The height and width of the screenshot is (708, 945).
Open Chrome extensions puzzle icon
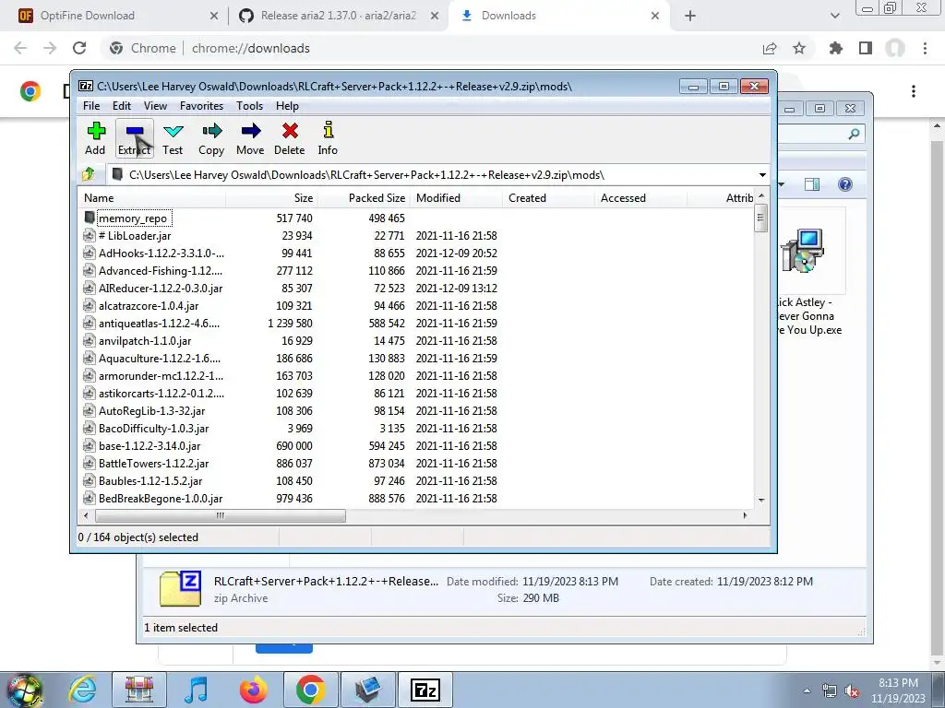835,48
